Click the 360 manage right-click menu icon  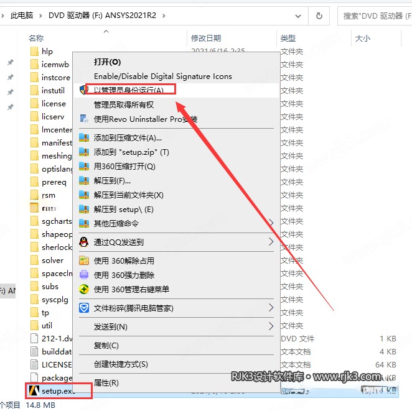coord(84,289)
